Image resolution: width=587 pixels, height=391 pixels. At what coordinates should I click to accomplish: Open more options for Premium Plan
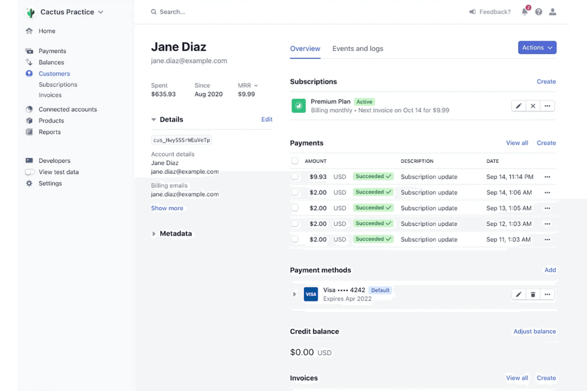click(x=547, y=106)
